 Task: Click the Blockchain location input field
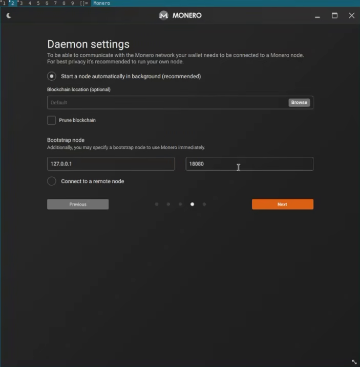(167, 103)
